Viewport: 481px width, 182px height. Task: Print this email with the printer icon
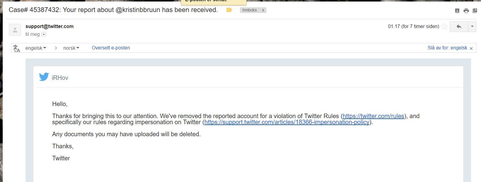466,11
